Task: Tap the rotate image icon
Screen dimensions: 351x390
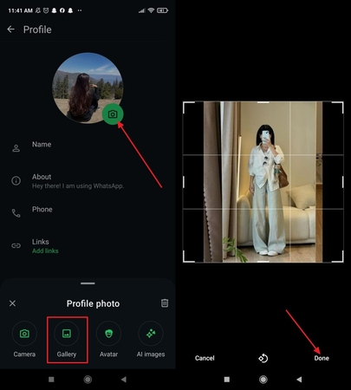Action: click(263, 358)
